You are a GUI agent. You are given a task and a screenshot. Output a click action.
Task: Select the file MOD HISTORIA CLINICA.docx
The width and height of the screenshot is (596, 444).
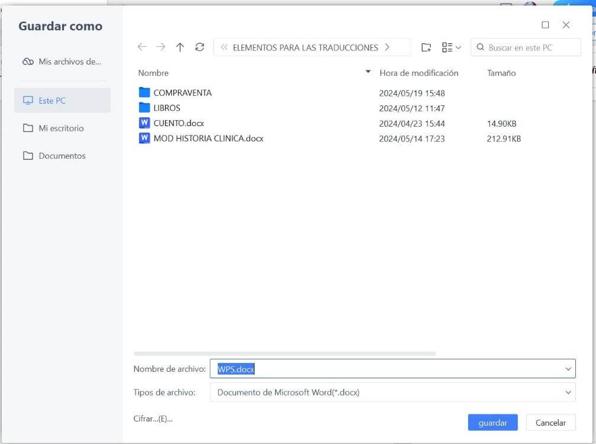click(208, 138)
